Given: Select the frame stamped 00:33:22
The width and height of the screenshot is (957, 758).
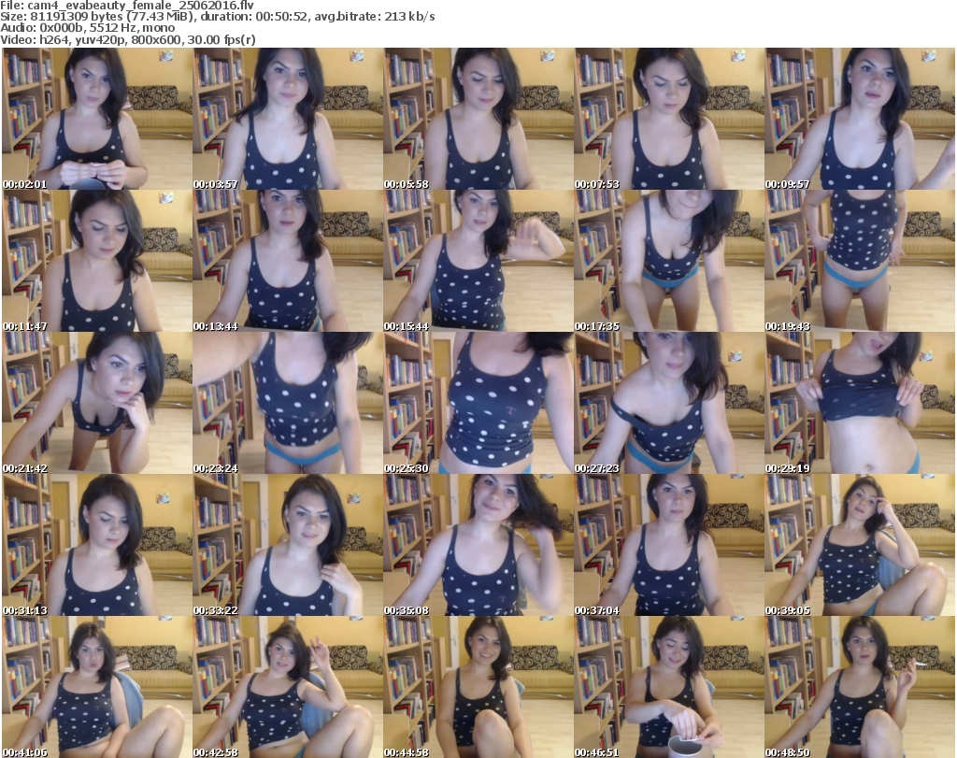Looking at the screenshot, I should click(288, 545).
